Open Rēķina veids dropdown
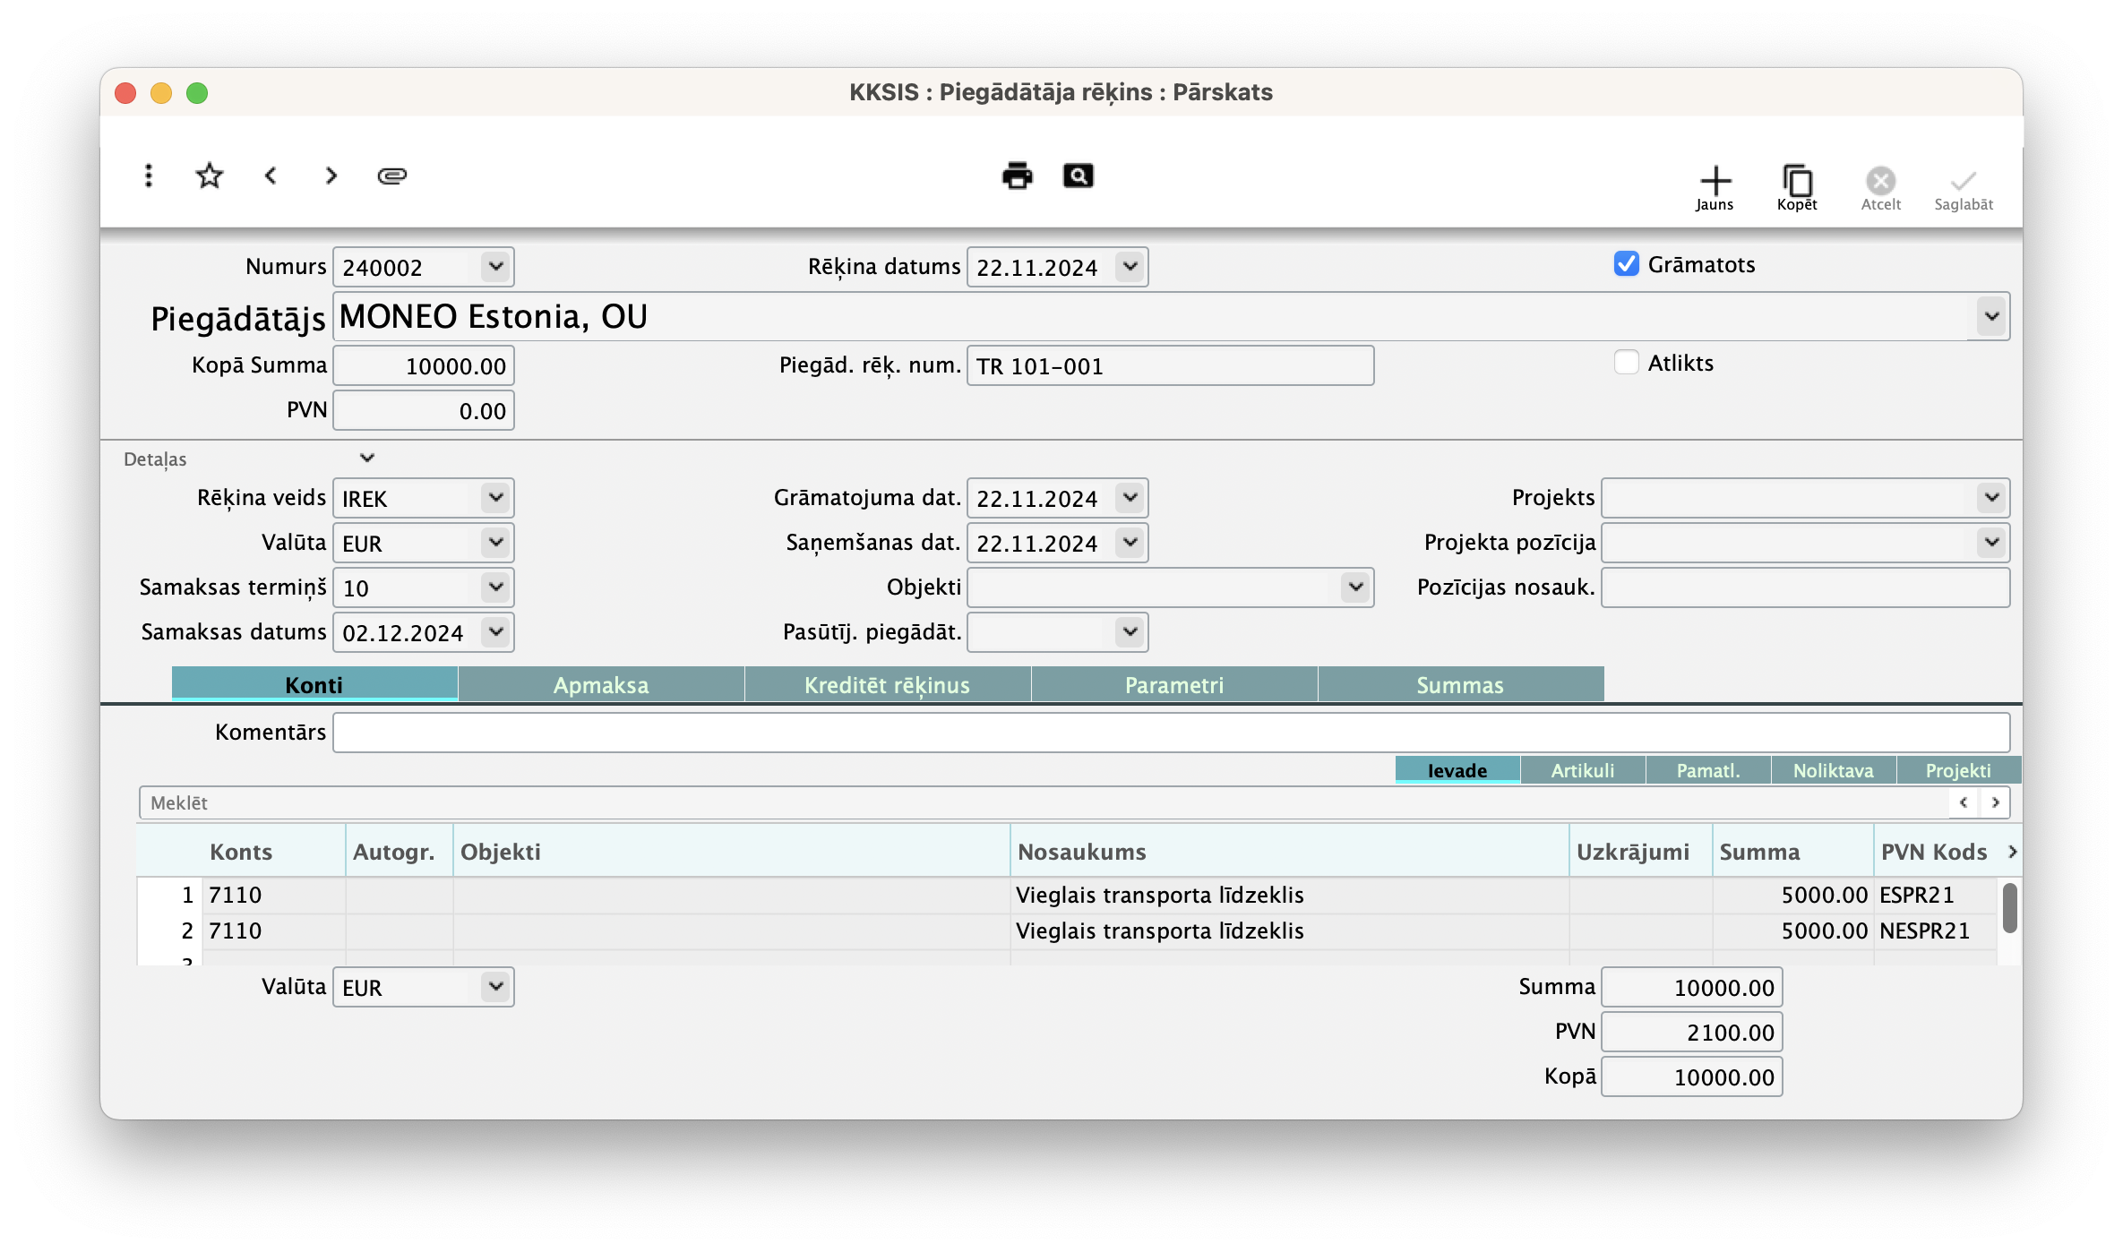This screenshot has width=2123, height=1252. pos(495,498)
